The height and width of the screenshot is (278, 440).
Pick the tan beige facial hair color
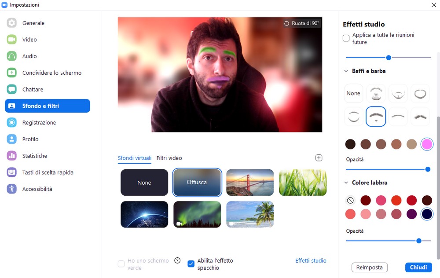point(412,144)
